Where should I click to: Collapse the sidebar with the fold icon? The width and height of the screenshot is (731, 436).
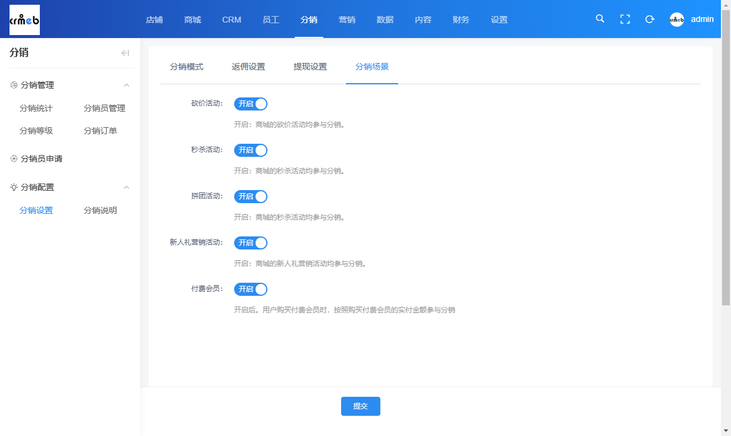125,53
